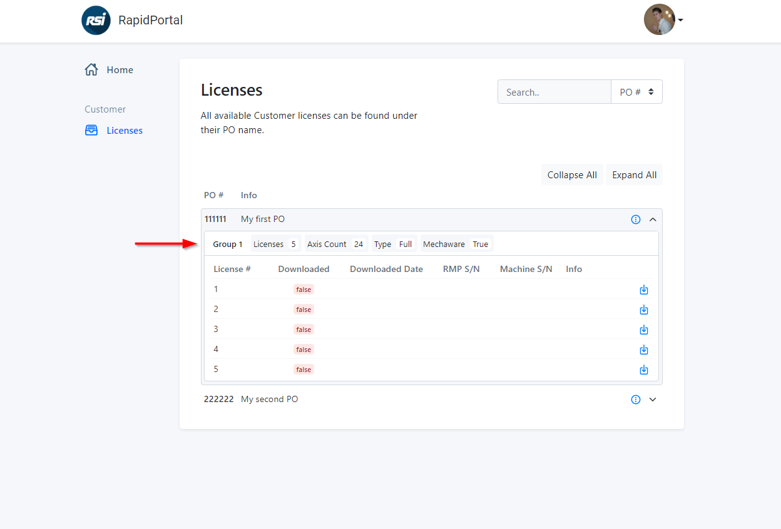Click the 'My first PO' text

click(263, 219)
